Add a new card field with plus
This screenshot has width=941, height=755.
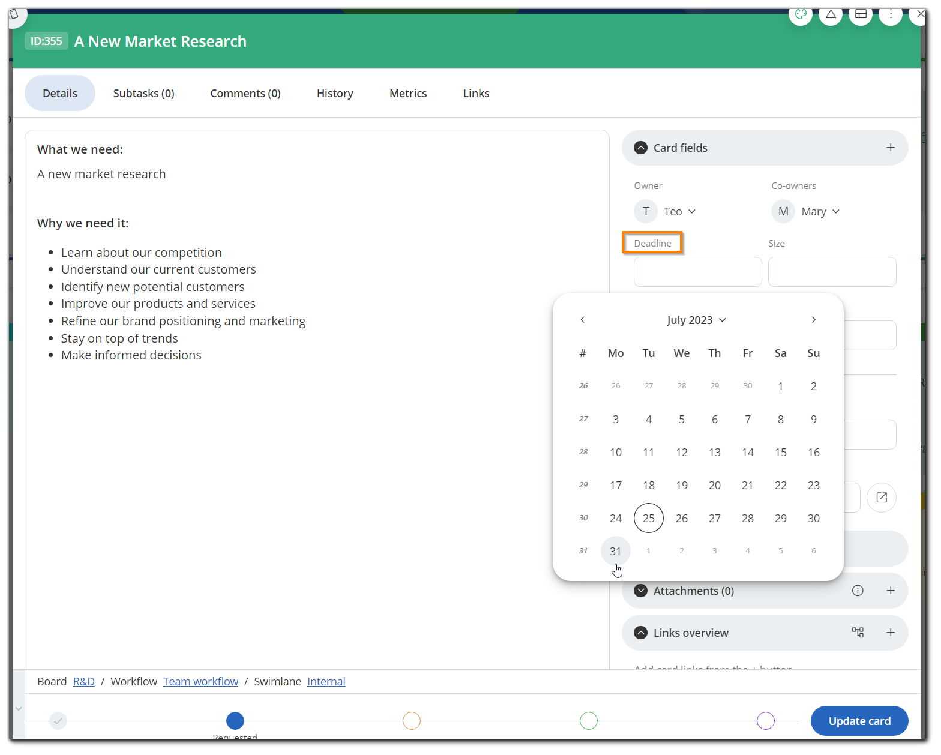click(891, 148)
